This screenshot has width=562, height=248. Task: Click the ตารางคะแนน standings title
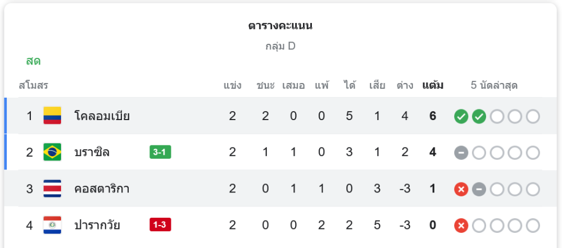280,26
